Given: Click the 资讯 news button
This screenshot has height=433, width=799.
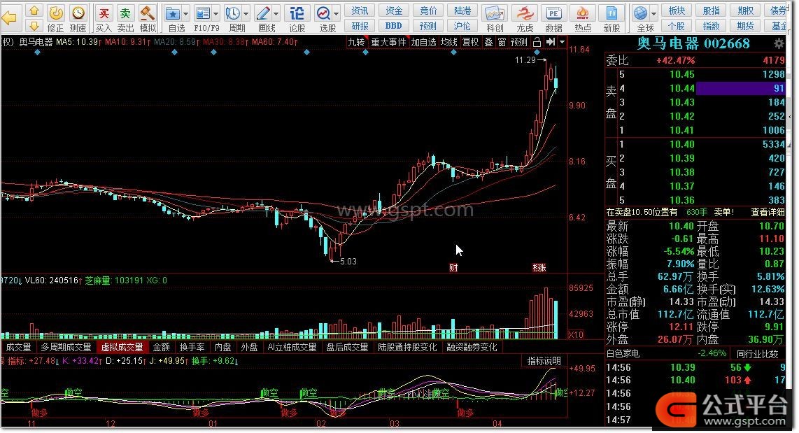Looking at the screenshot, I should click(x=360, y=10).
